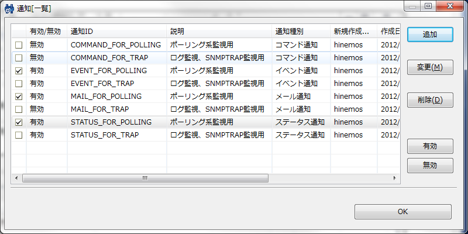Select the COMMAND_FOR_TRAP row
The image size is (468, 234).
click(109, 58)
